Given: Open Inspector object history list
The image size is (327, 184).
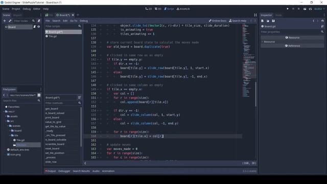Looking at the screenshot, I should (x=322, y=21).
